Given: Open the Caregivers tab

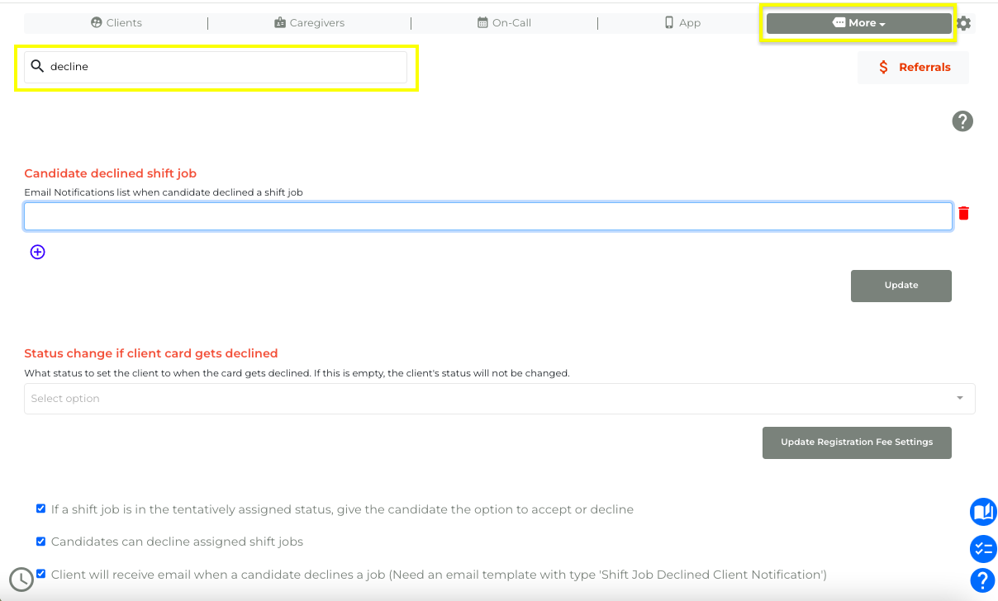Looking at the screenshot, I should 309,23.
